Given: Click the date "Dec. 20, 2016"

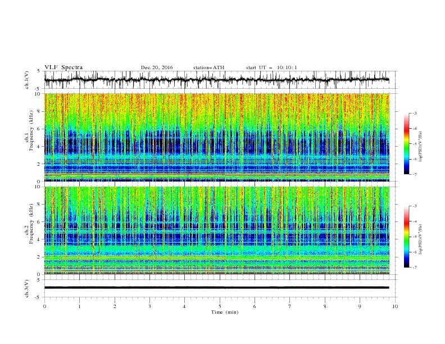Looking at the screenshot, I should pyautogui.click(x=157, y=67).
